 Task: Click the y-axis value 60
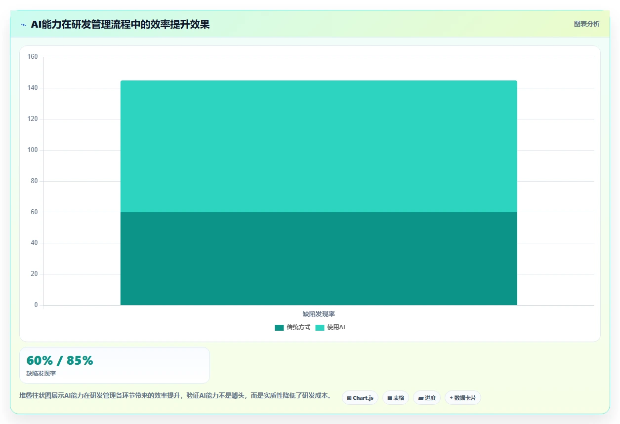[x=34, y=212]
